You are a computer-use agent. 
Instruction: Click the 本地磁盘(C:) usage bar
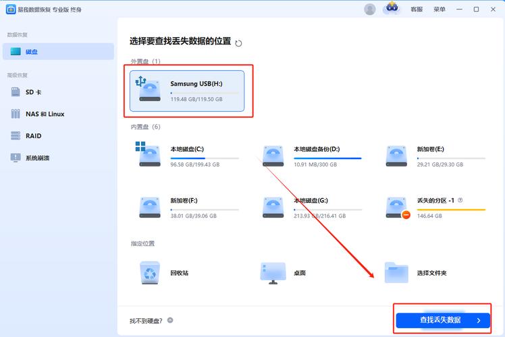point(205,158)
